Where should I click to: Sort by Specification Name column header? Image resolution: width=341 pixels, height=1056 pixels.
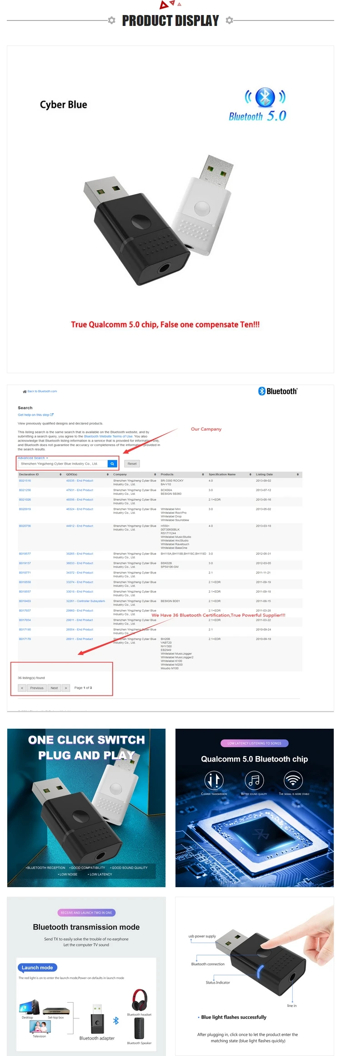point(230,474)
